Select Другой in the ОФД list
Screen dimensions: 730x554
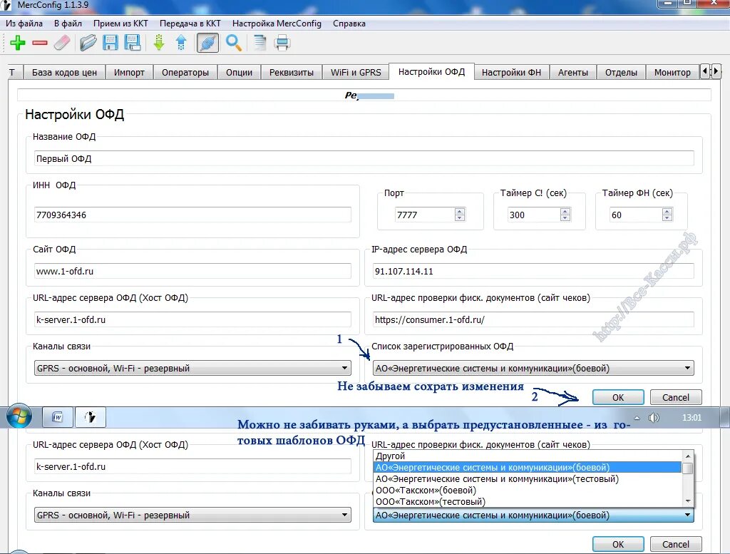click(x=528, y=456)
